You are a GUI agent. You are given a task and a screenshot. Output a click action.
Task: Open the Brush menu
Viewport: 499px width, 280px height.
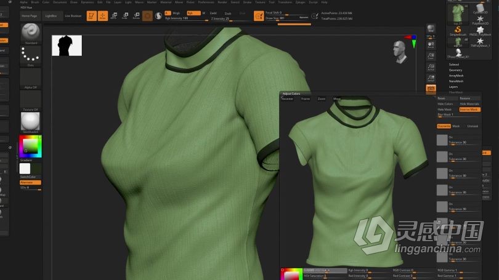click(x=34, y=2)
